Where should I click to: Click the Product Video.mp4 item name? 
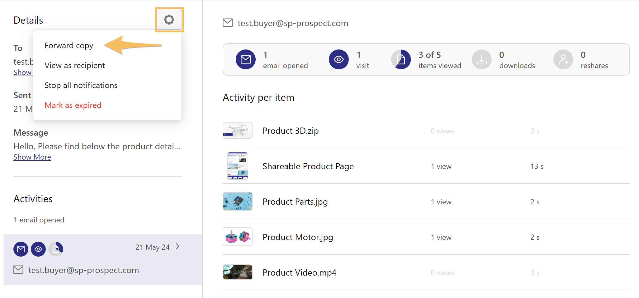[x=299, y=273]
